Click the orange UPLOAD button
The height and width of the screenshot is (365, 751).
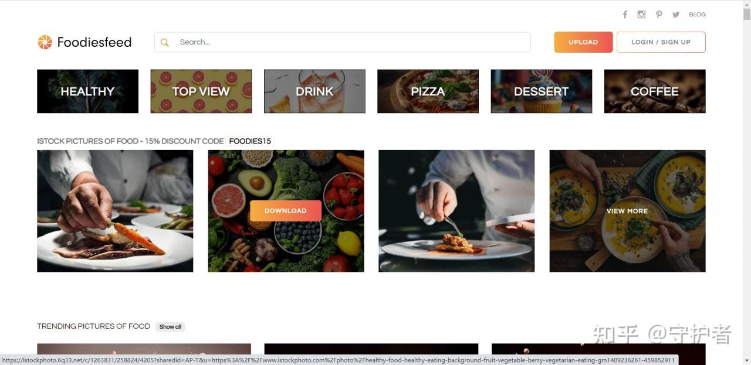point(583,42)
